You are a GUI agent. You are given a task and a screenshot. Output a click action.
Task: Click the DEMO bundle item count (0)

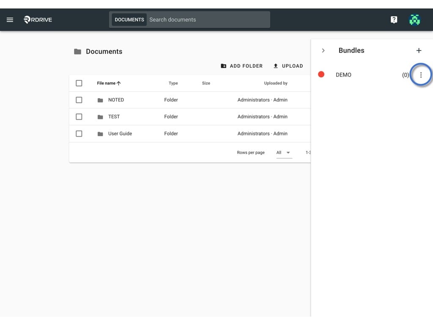point(406,75)
